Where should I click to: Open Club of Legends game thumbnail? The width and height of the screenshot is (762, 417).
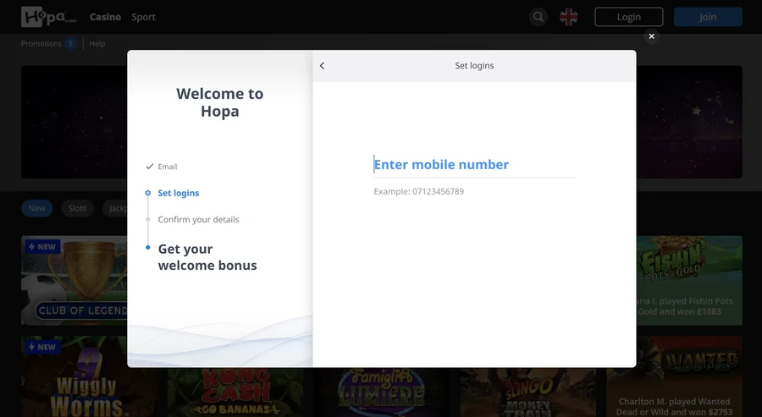click(x=74, y=280)
